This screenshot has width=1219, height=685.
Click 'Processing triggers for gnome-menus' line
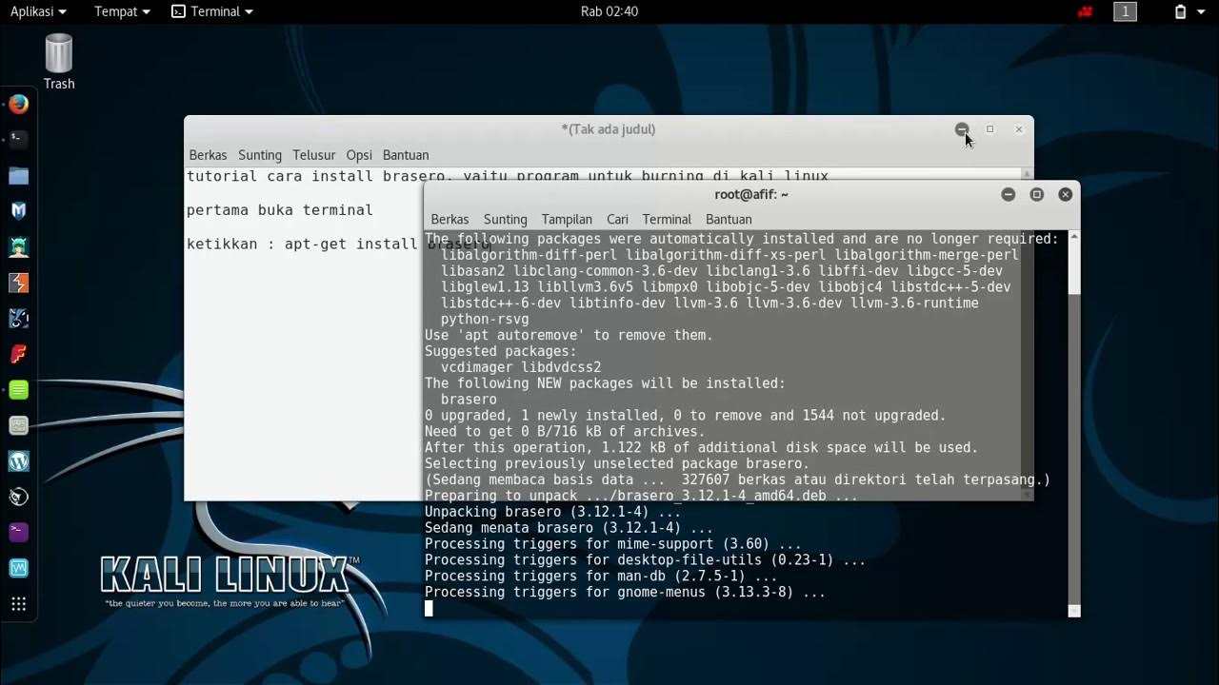point(625,593)
